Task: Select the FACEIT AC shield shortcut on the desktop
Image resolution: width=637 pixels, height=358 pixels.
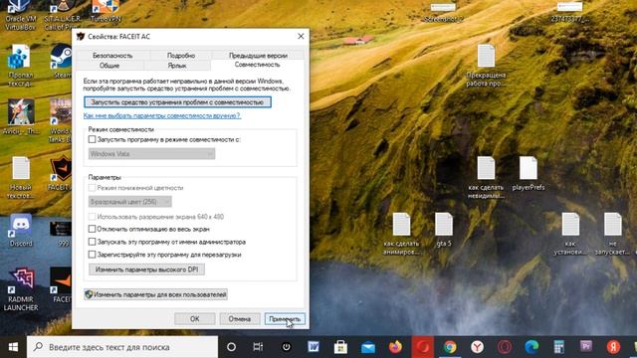Action: (x=61, y=174)
